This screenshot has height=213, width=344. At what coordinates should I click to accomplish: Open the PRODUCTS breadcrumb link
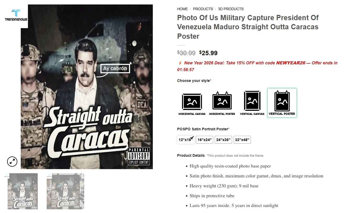click(203, 9)
